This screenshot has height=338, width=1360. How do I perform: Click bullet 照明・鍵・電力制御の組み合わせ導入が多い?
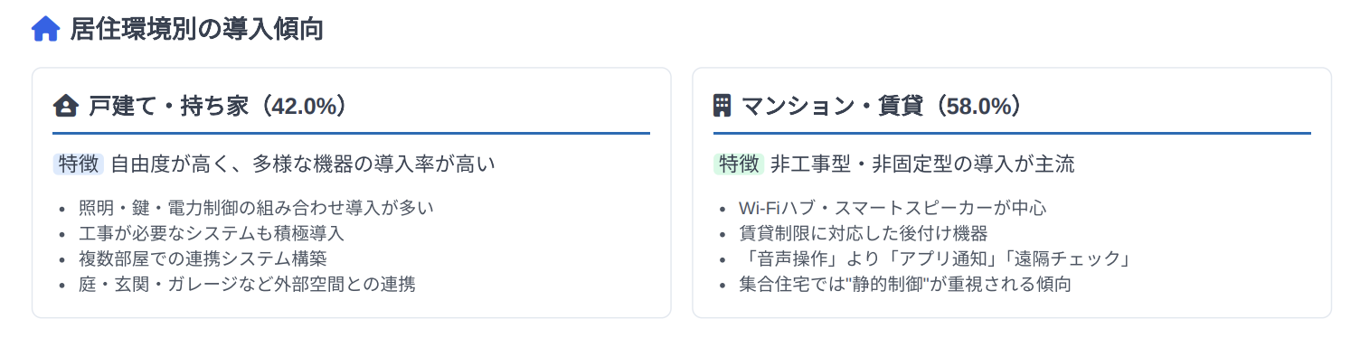coord(257,208)
